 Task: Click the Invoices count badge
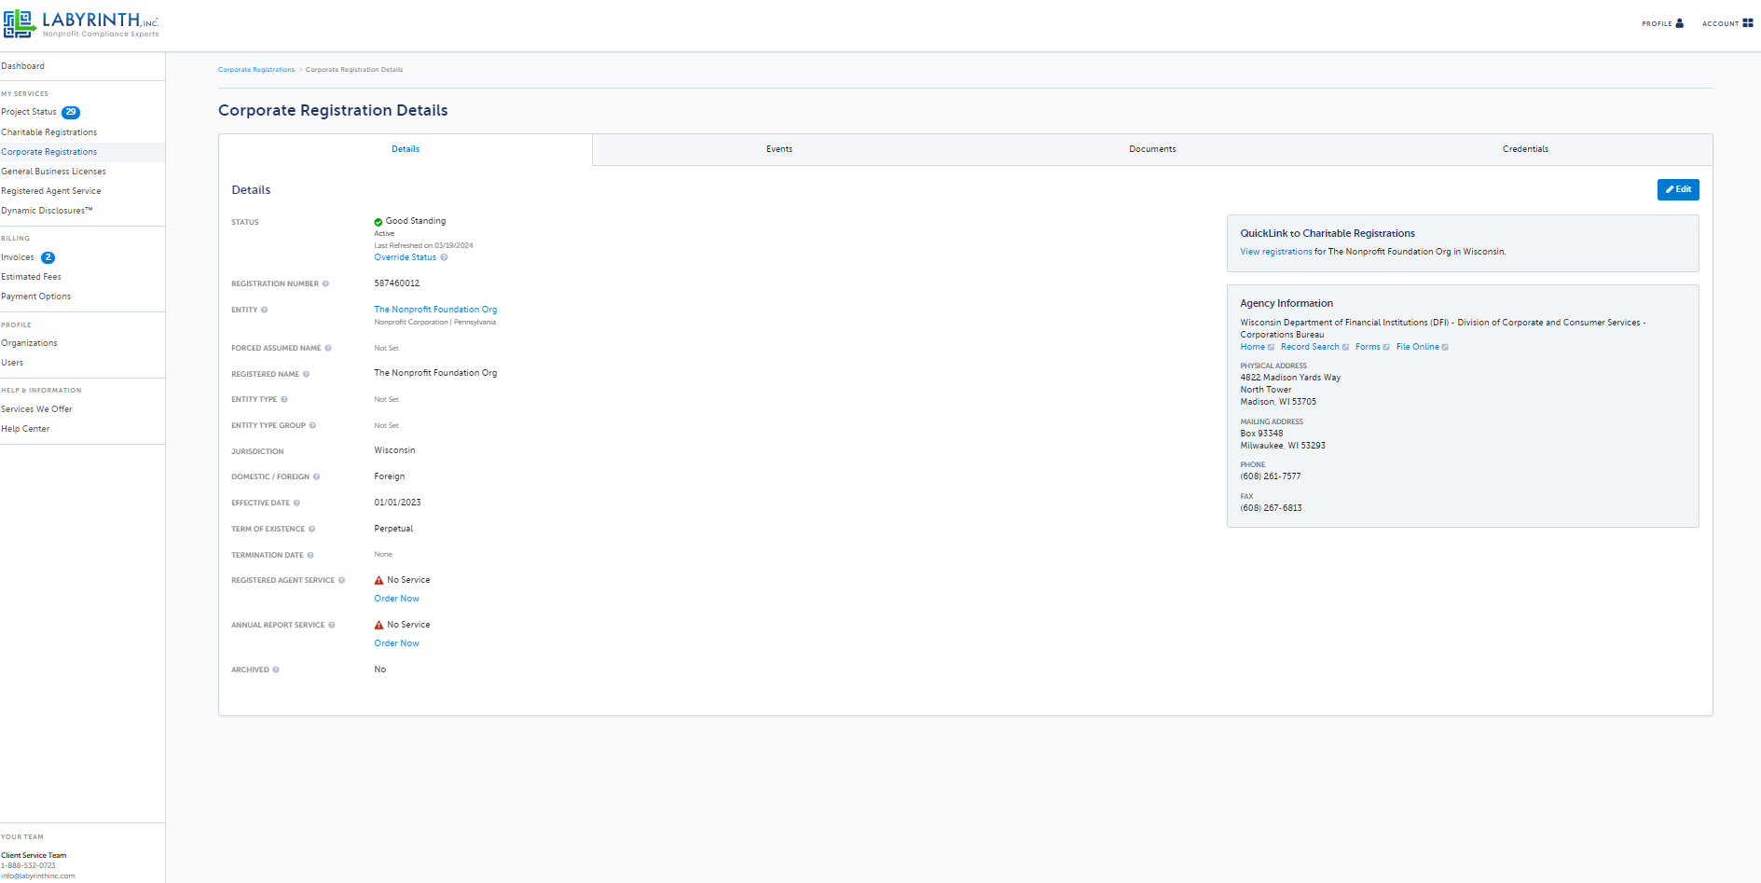click(48, 257)
